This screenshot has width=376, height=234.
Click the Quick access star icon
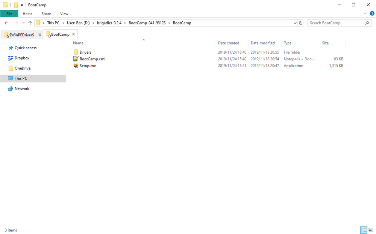click(11, 48)
